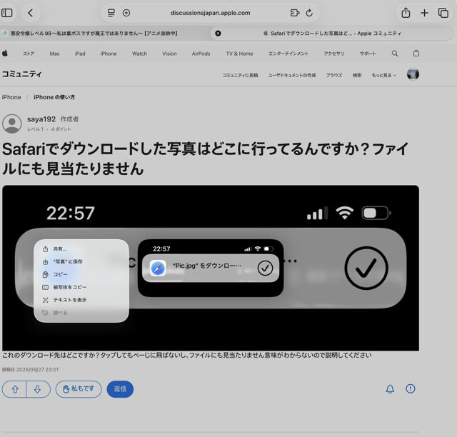Image resolution: width=457 pixels, height=437 pixels.
Task: Click the Apple logo home icon
Action: pyautogui.click(x=5, y=54)
